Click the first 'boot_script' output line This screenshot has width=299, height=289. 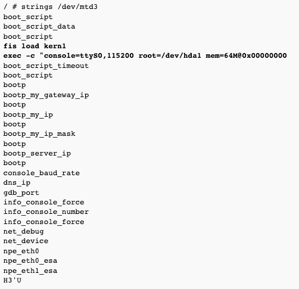[x=28, y=17]
